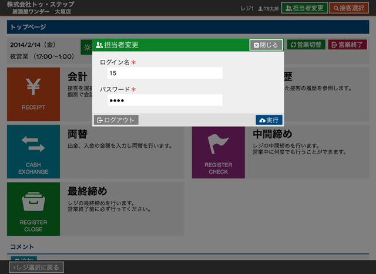Click the 実行 execute button

[269, 120]
